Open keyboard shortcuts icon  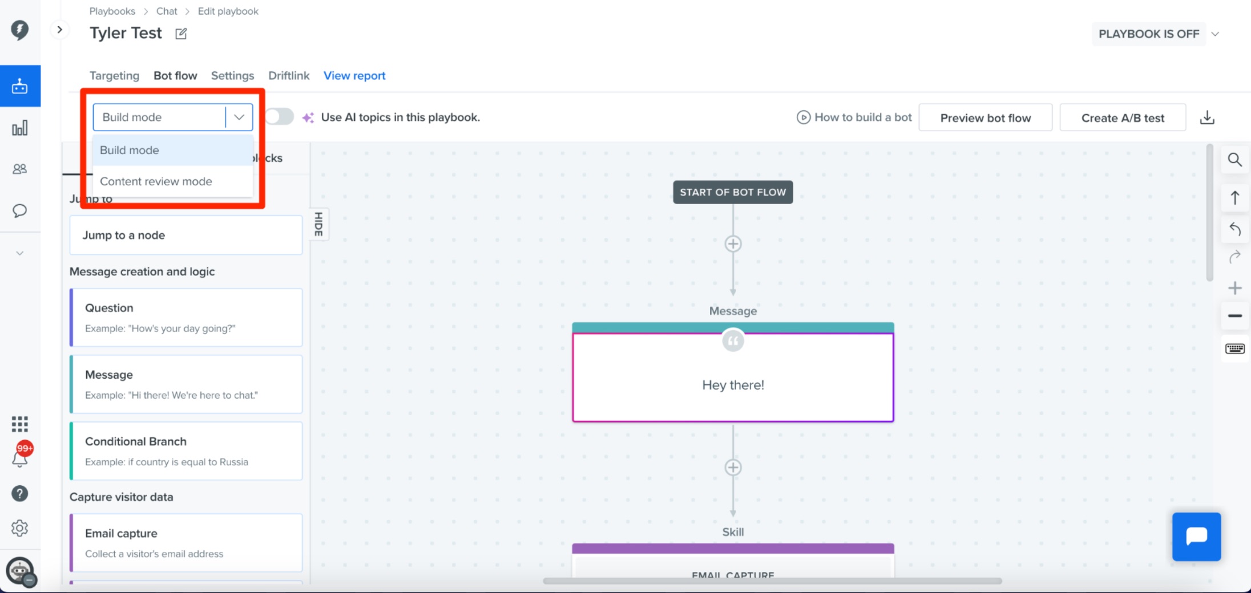[1234, 348]
